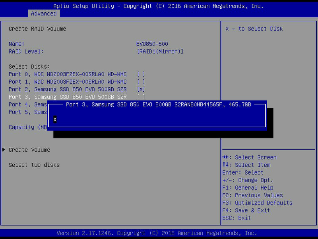
Task: Click the F4: Save & Exit hint
Action: coord(246,210)
